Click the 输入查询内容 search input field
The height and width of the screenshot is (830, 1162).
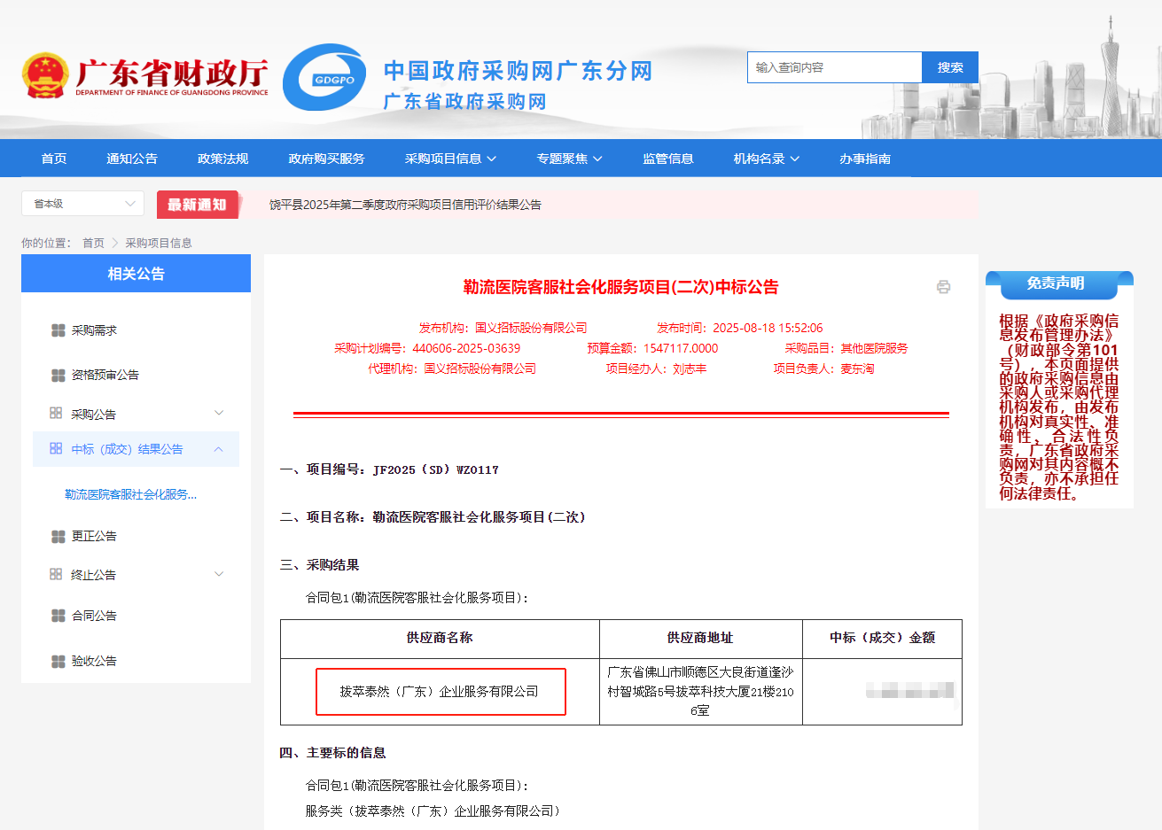(x=835, y=67)
